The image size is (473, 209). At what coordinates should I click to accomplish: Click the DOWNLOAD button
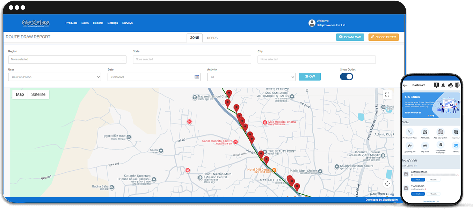350,37
